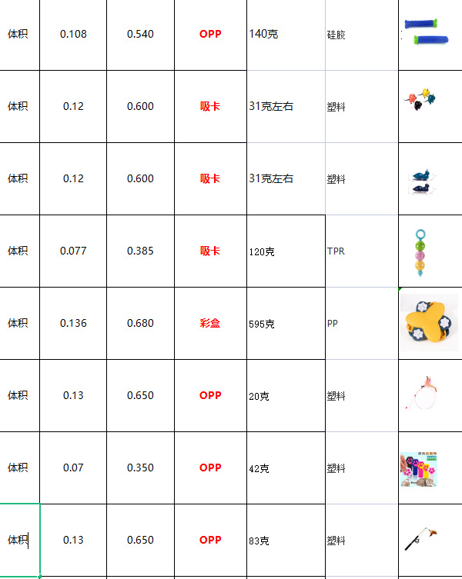Select the red 彩盒 packaging cell
This screenshot has height=579, width=462.
210,324
